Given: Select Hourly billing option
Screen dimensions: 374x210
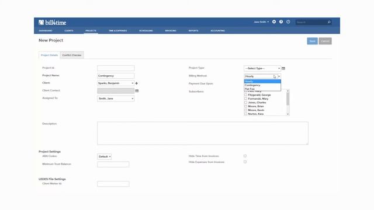Looking at the screenshot, I should pyautogui.click(x=262, y=82).
